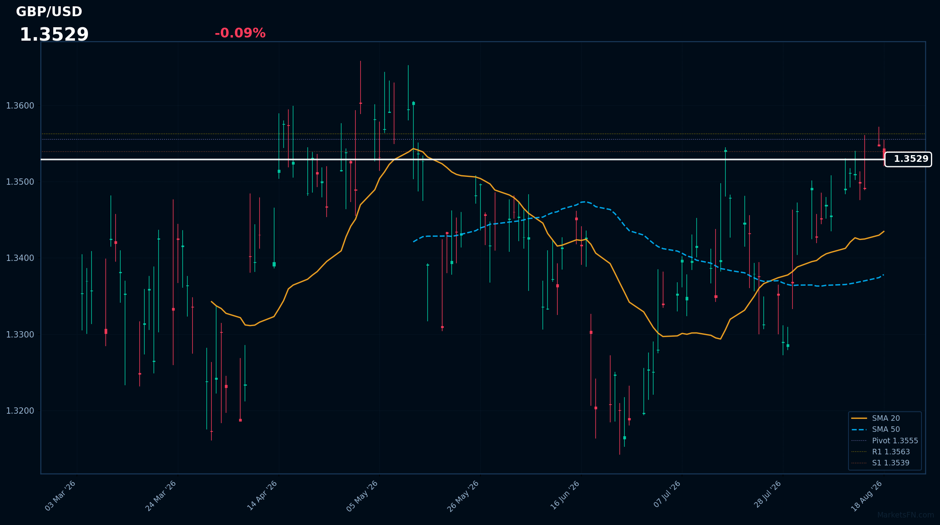Click the 24 Mar '26 date label
The width and height of the screenshot is (940, 525).
(161, 496)
